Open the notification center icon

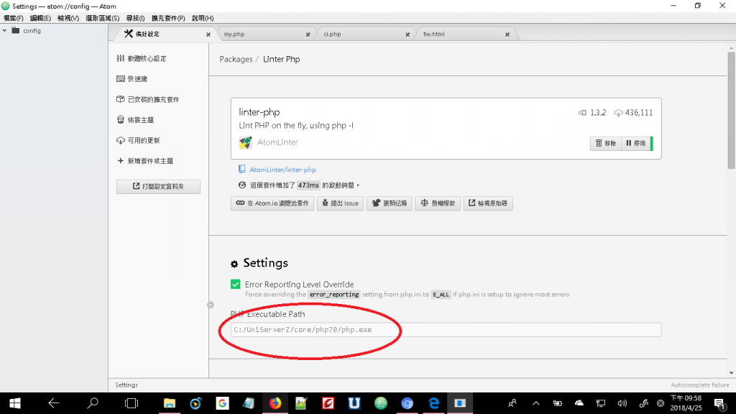[719, 403]
